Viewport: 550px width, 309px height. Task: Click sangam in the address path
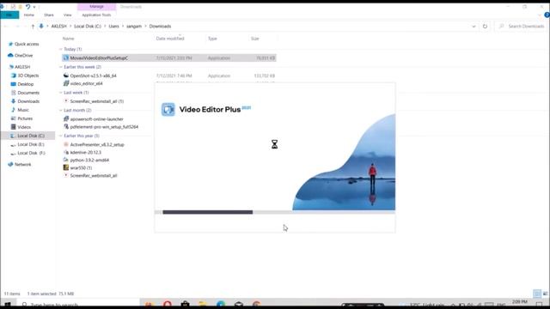tap(134, 27)
